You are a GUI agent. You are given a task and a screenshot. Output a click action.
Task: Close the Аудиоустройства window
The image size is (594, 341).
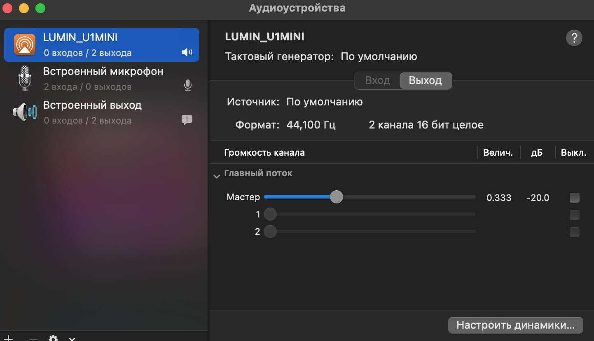(8, 8)
